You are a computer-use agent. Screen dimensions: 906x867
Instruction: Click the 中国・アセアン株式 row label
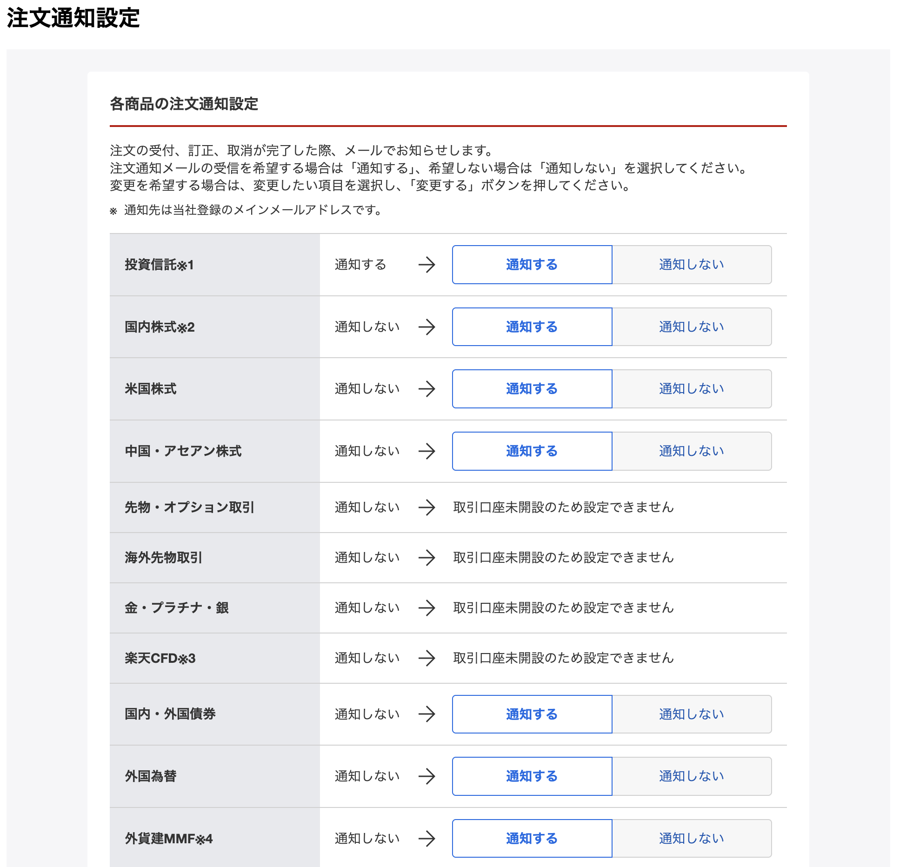[x=183, y=451]
